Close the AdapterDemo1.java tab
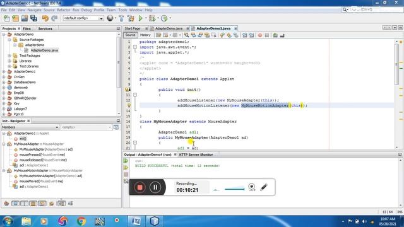 point(235,28)
